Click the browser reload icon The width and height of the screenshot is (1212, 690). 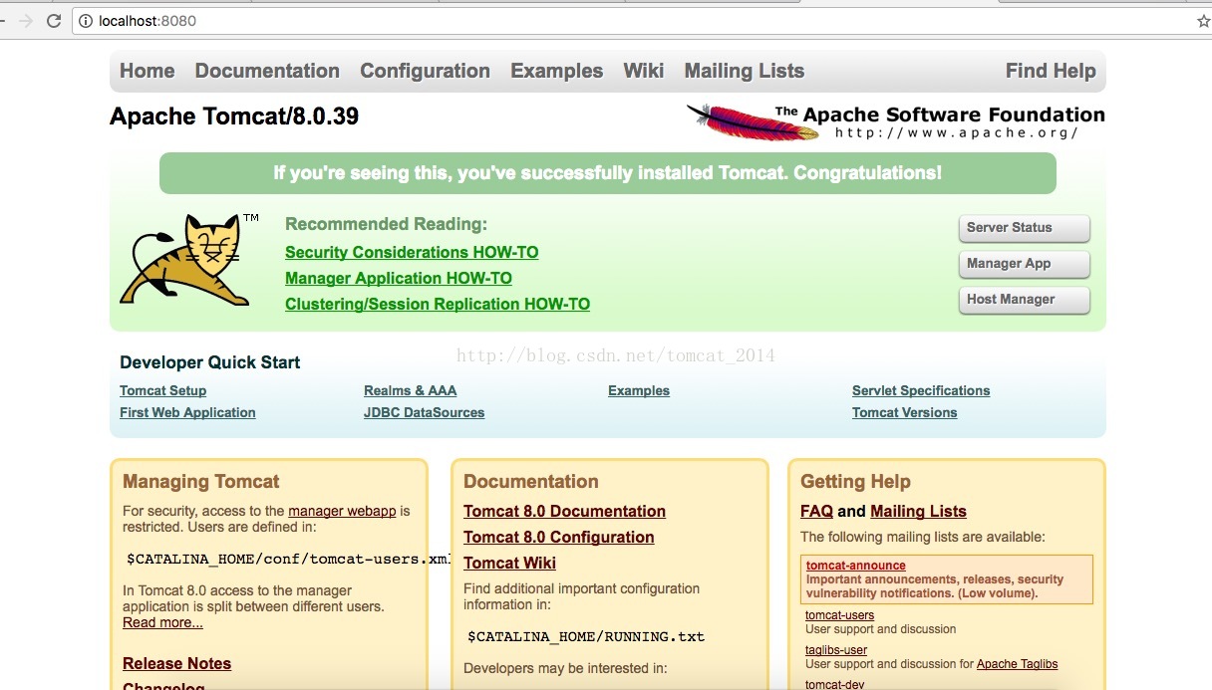click(x=54, y=21)
